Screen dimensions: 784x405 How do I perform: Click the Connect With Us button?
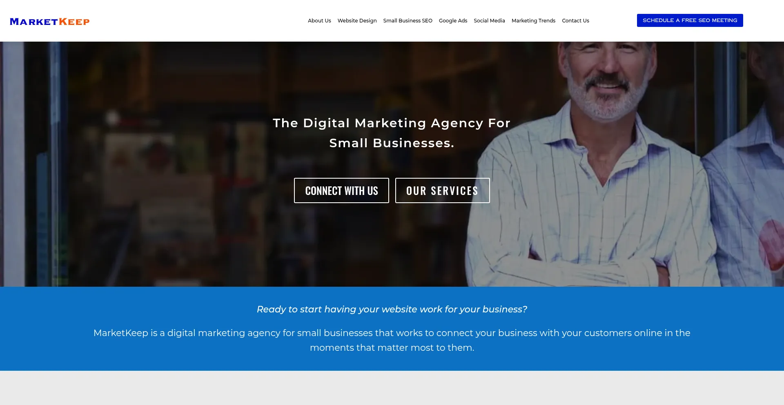pos(341,190)
